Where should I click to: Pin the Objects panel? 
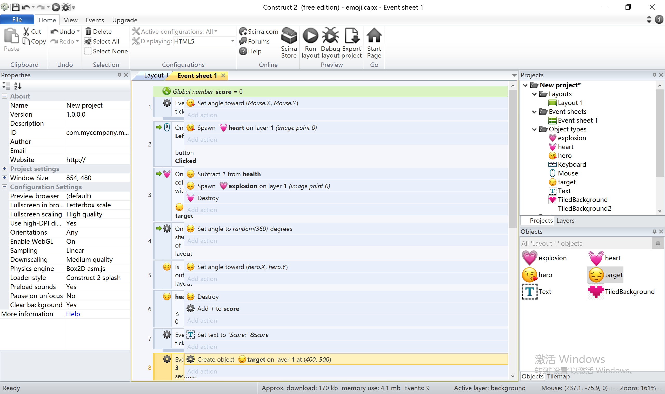pyautogui.click(x=654, y=231)
